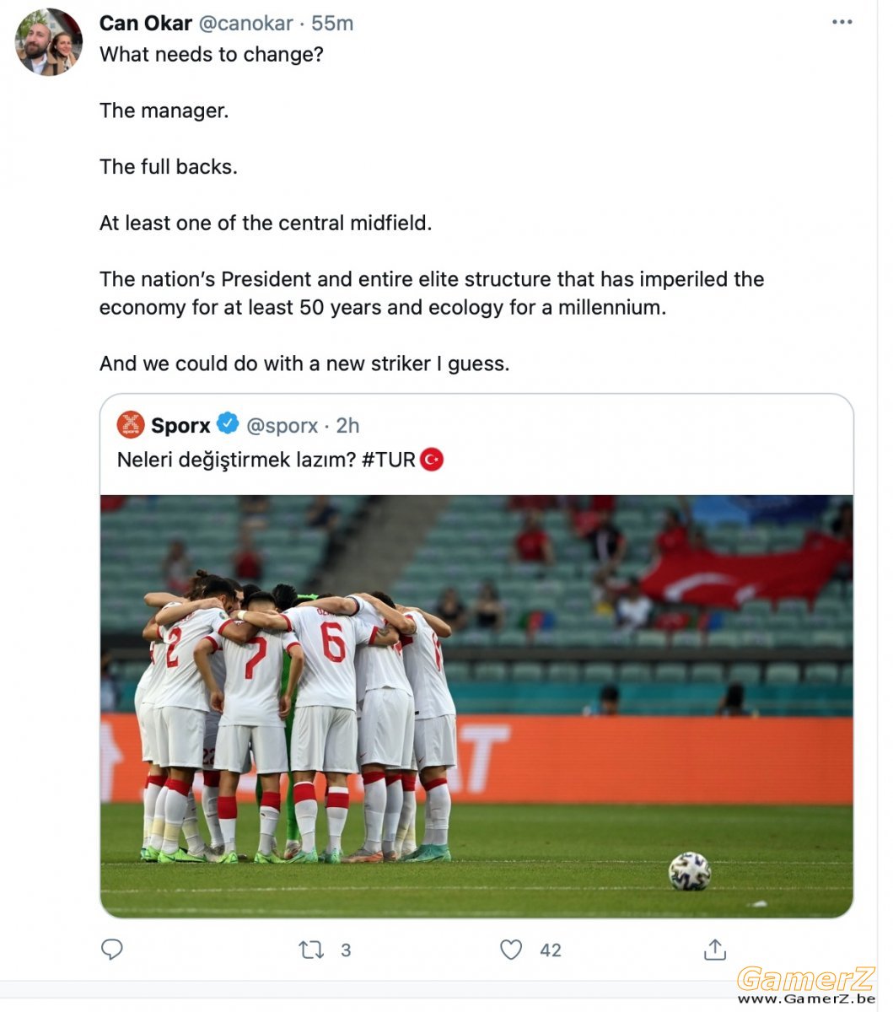Screen dimensions: 893x1012
Task: Click the retweet count 3
Action: [x=346, y=950]
